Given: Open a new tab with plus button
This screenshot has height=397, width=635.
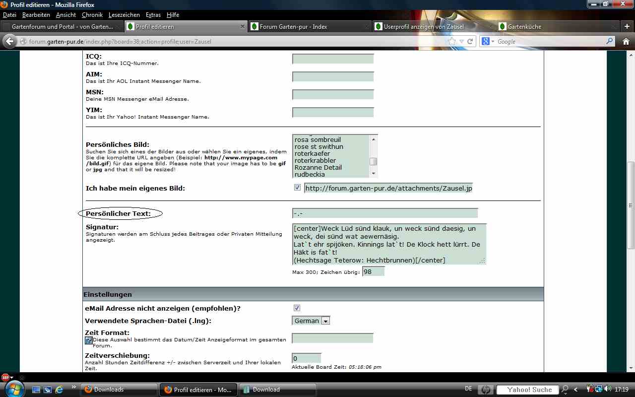Looking at the screenshot, I should coord(627,26).
